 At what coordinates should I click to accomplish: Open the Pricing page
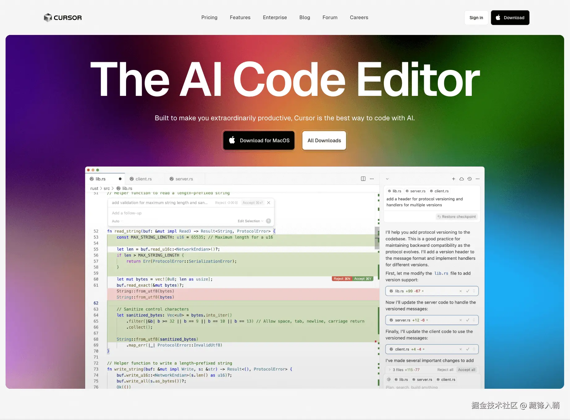click(x=209, y=18)
